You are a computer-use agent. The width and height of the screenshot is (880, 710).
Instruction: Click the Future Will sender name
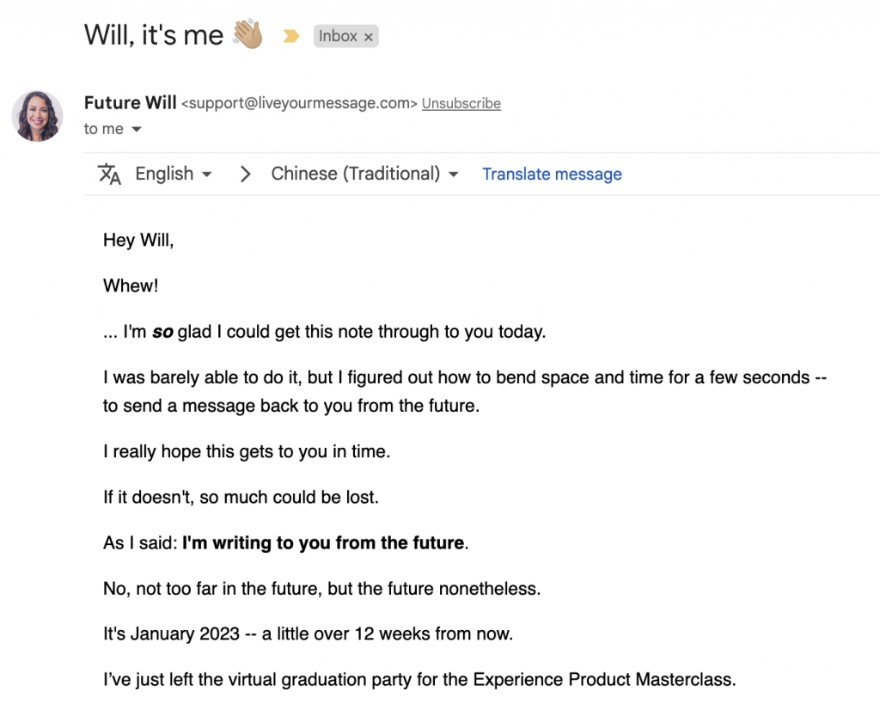pyautogui.click(x=131, y=102)
